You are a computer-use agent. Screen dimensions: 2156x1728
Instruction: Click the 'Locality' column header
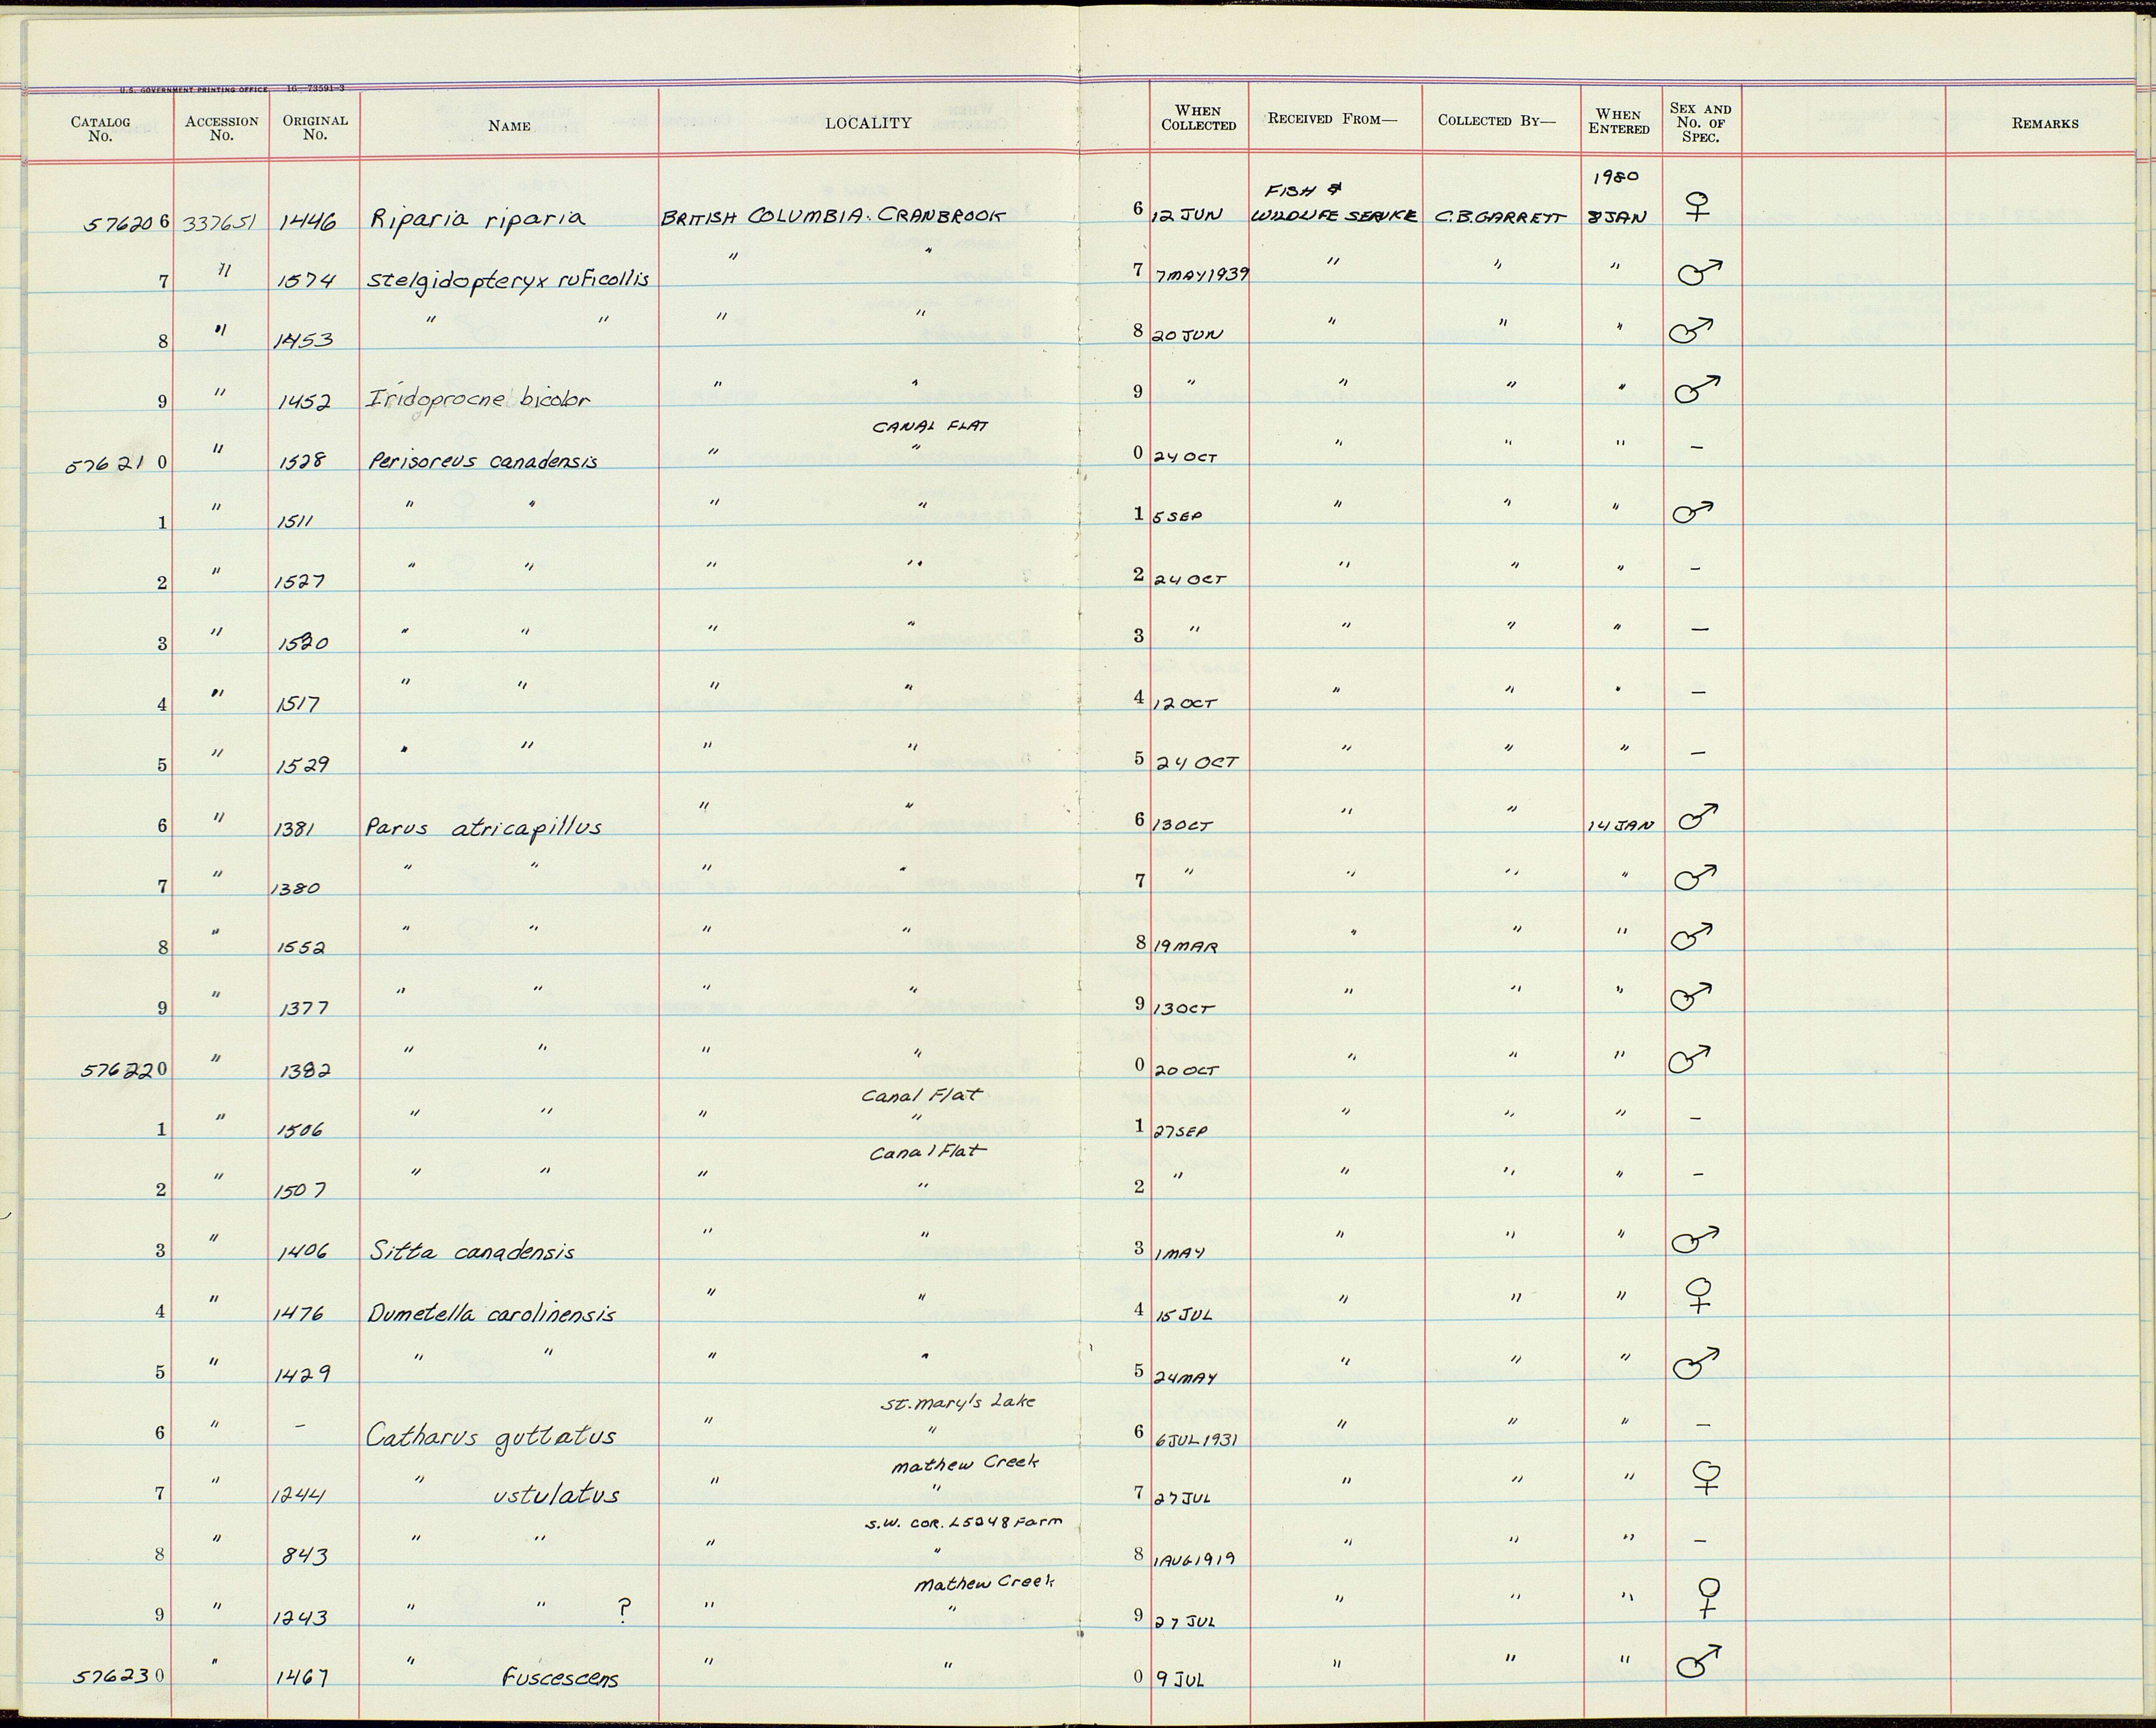(868, 123)
